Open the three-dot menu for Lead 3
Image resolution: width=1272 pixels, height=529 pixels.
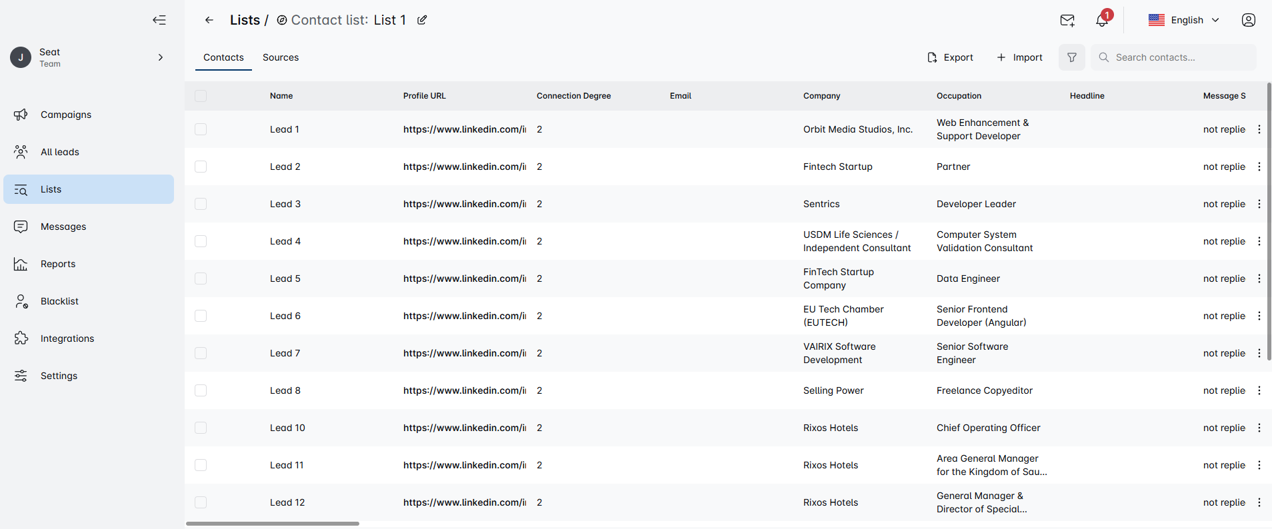1259,204
